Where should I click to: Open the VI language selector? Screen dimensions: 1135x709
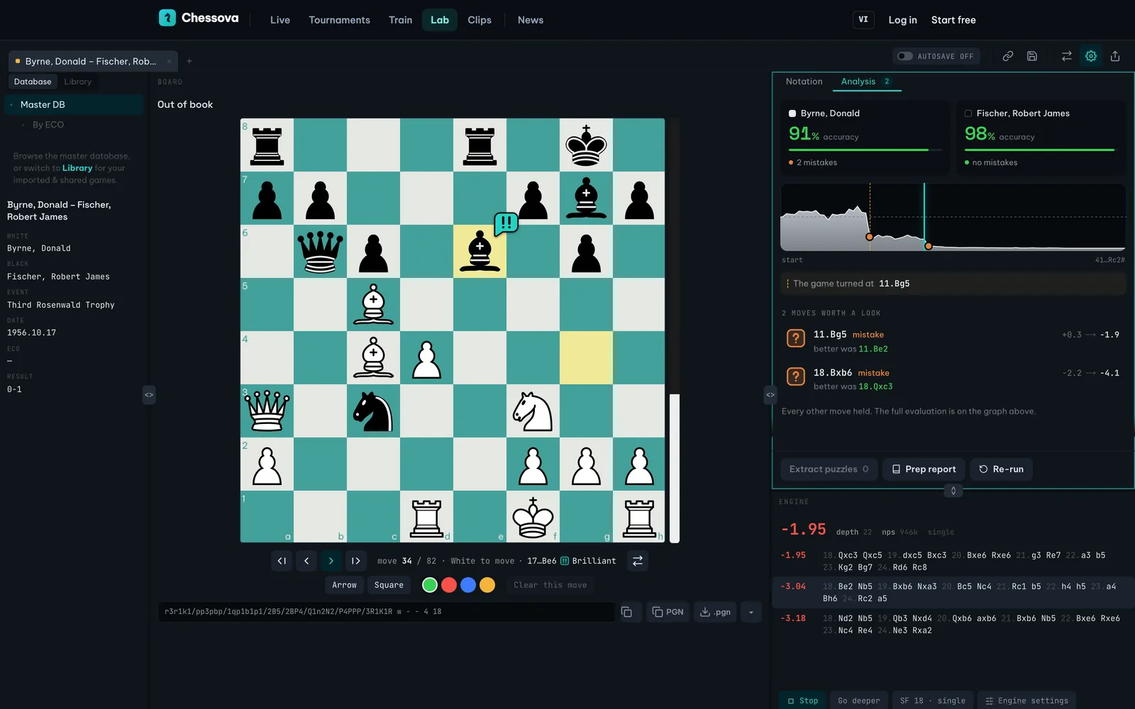(863, 20)
